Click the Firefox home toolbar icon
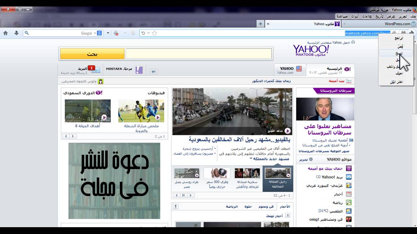Image resolution: width=417 pixels, height=234 pixels. point(6,33)
